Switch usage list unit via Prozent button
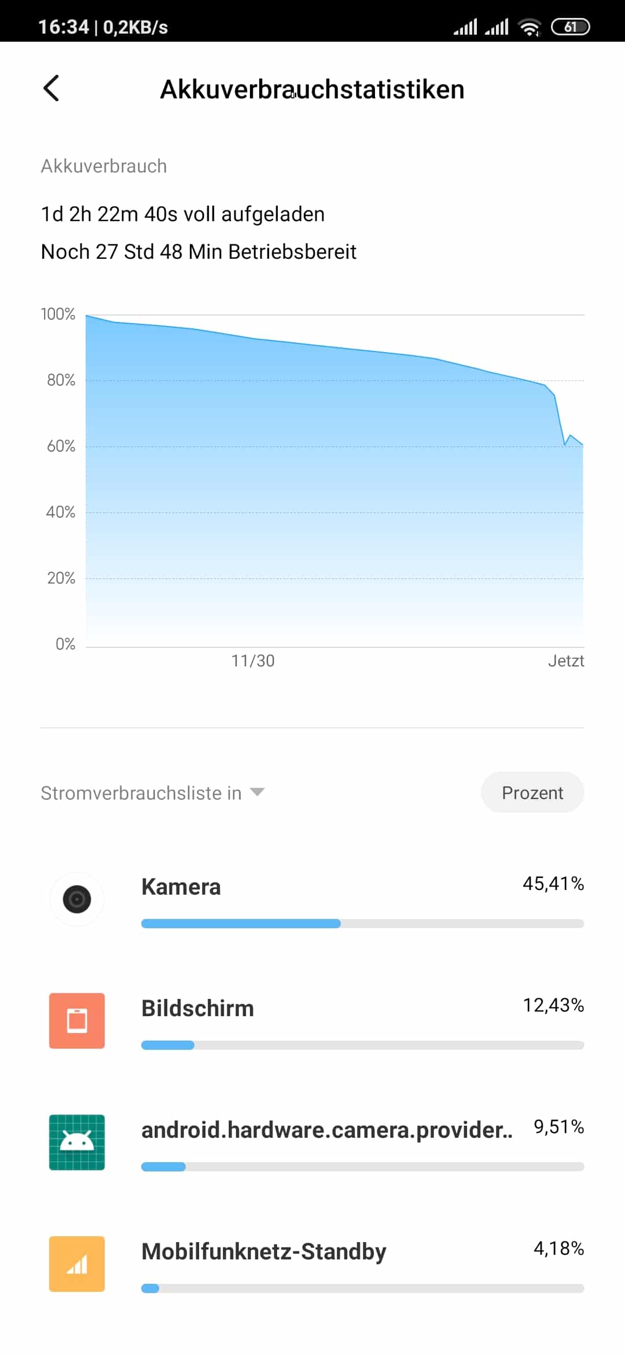Screen dimensions: 625x1355 click(532, 793)
